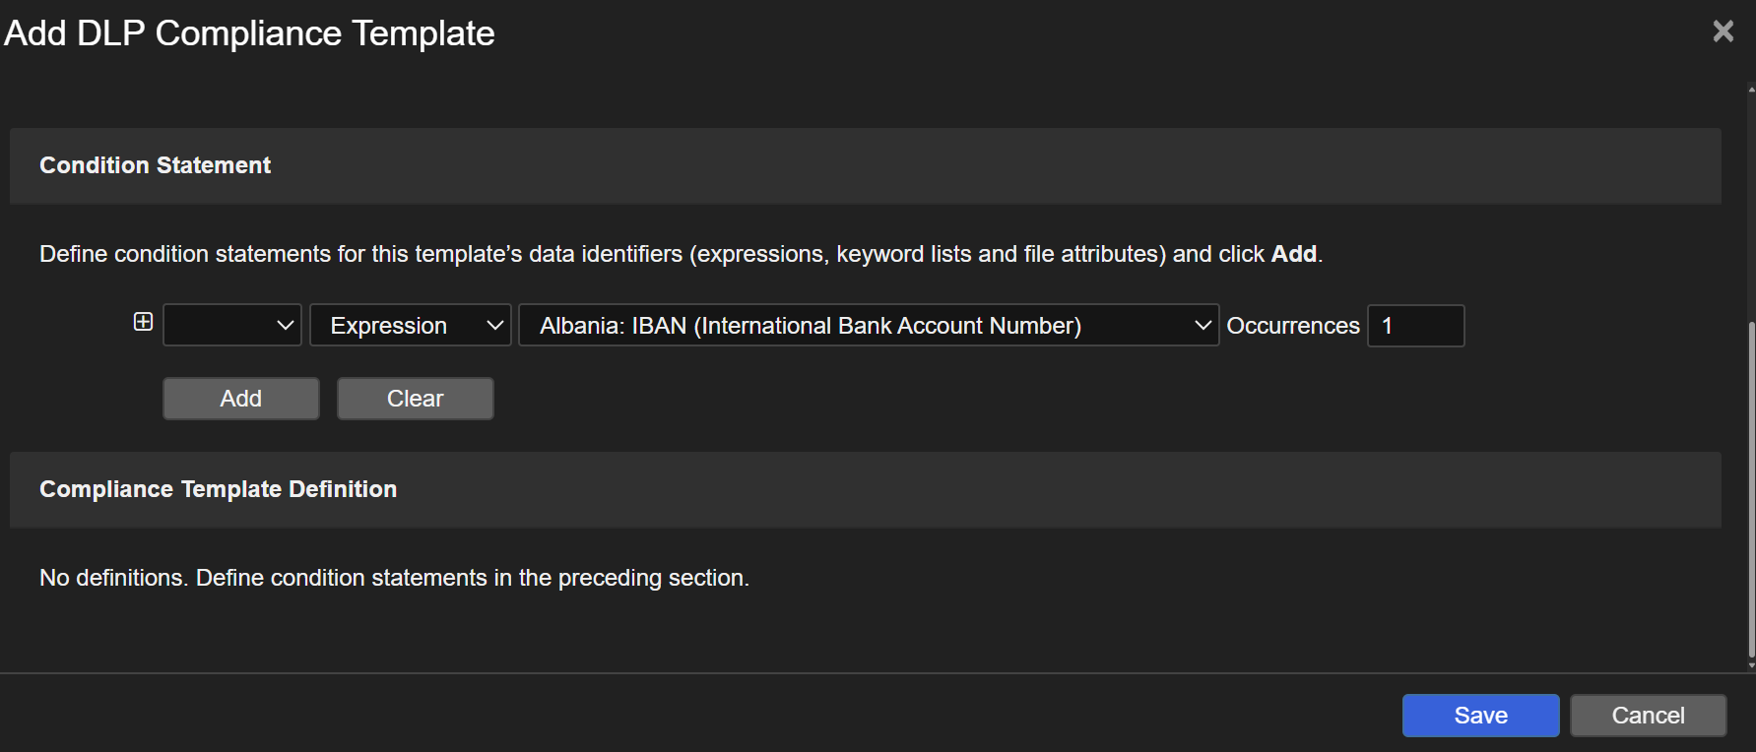This screenshot has height=752, width=1756.
Task: Click the plus icon beside the condition row
Action: point(143,322)
